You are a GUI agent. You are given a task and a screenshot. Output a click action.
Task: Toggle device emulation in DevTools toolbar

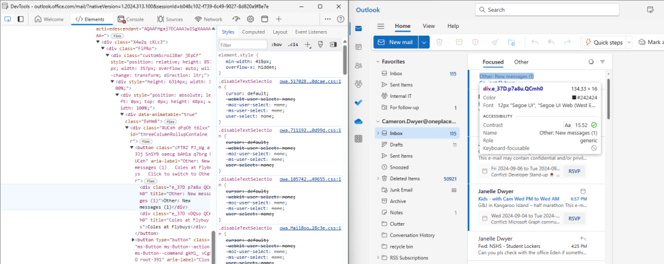pyautogui.click(x=21, y=19)
